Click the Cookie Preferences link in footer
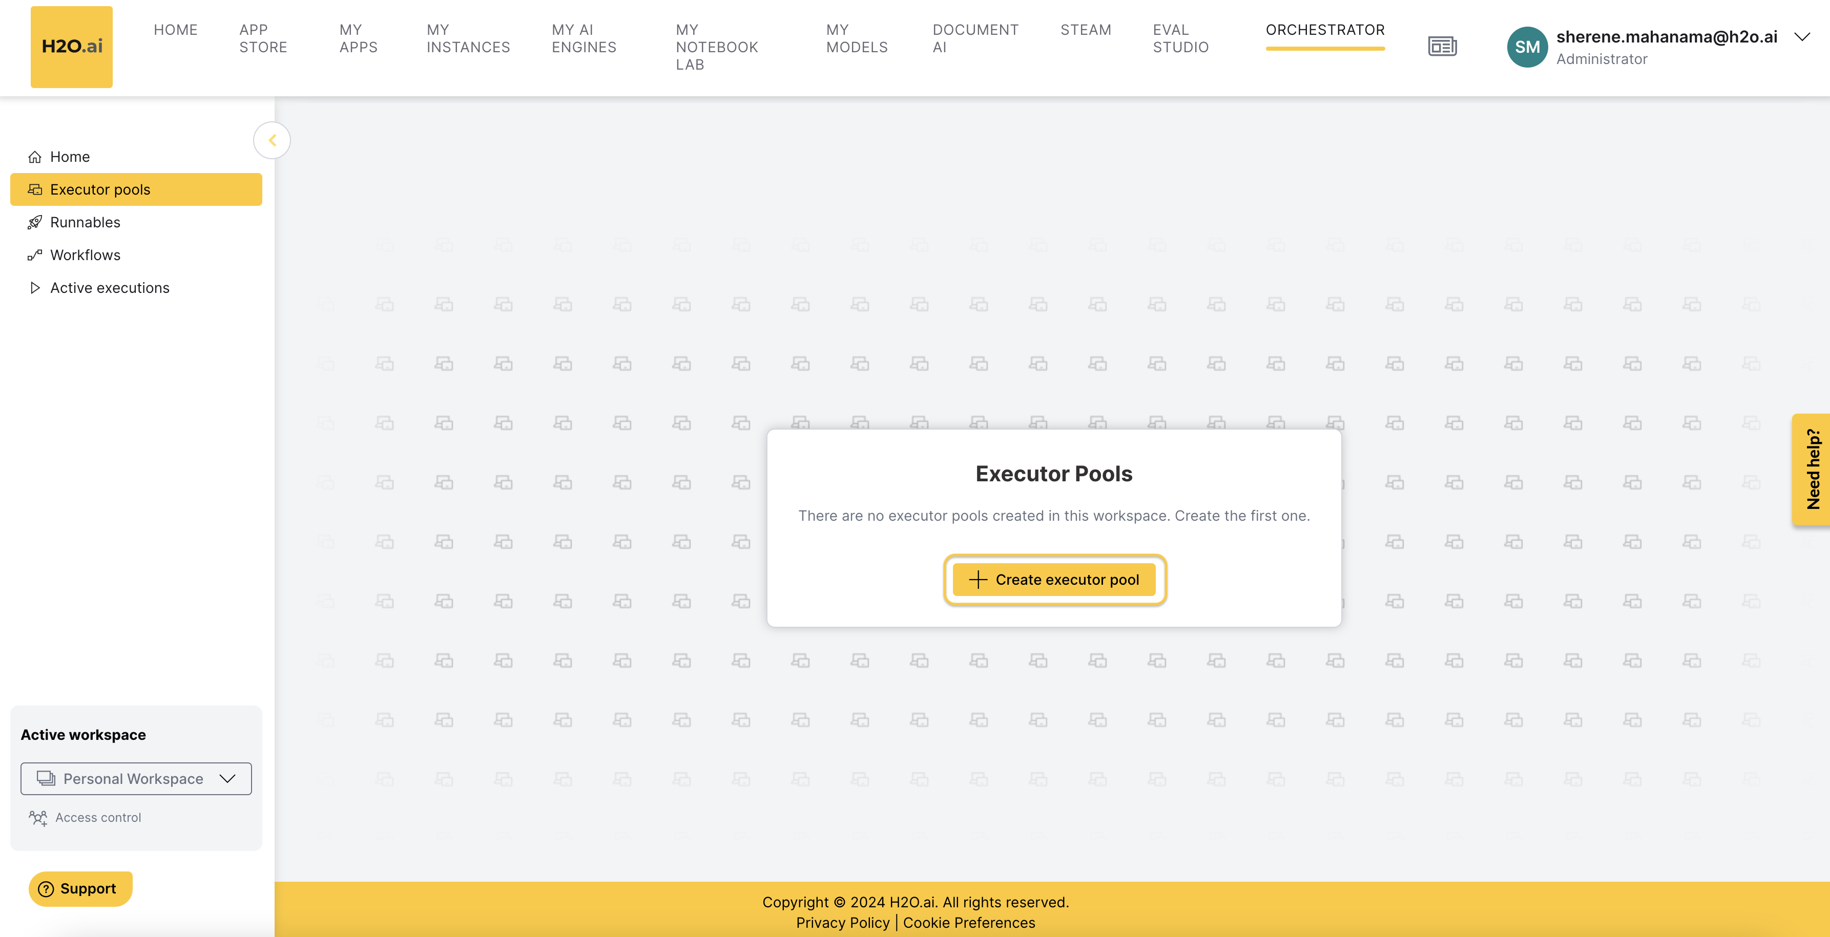1830x937 pixels. point(968,922)
